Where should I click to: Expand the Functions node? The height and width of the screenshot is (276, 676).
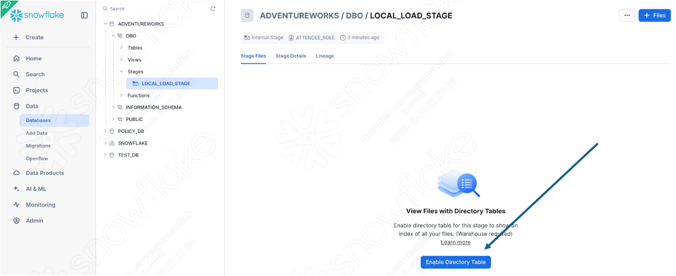(x=122, y=96)
